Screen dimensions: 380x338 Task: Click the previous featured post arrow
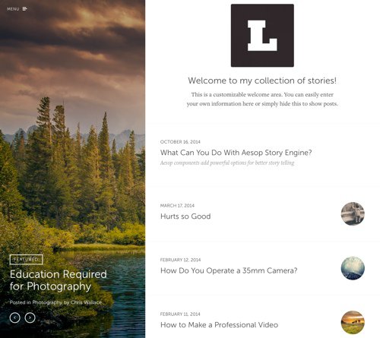[15, 317]
